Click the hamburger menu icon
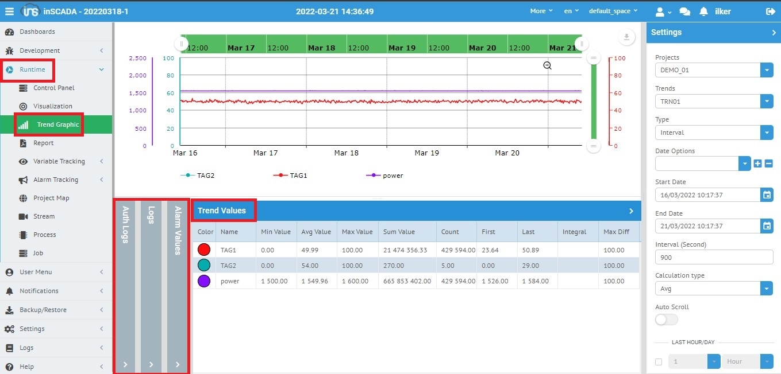This screenshot has width=781, height=374. pos(9,11)
